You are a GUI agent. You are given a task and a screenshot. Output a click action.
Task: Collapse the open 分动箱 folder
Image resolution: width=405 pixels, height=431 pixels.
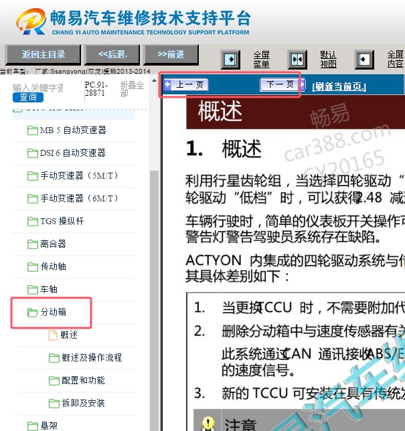click(x=53, y=313)
